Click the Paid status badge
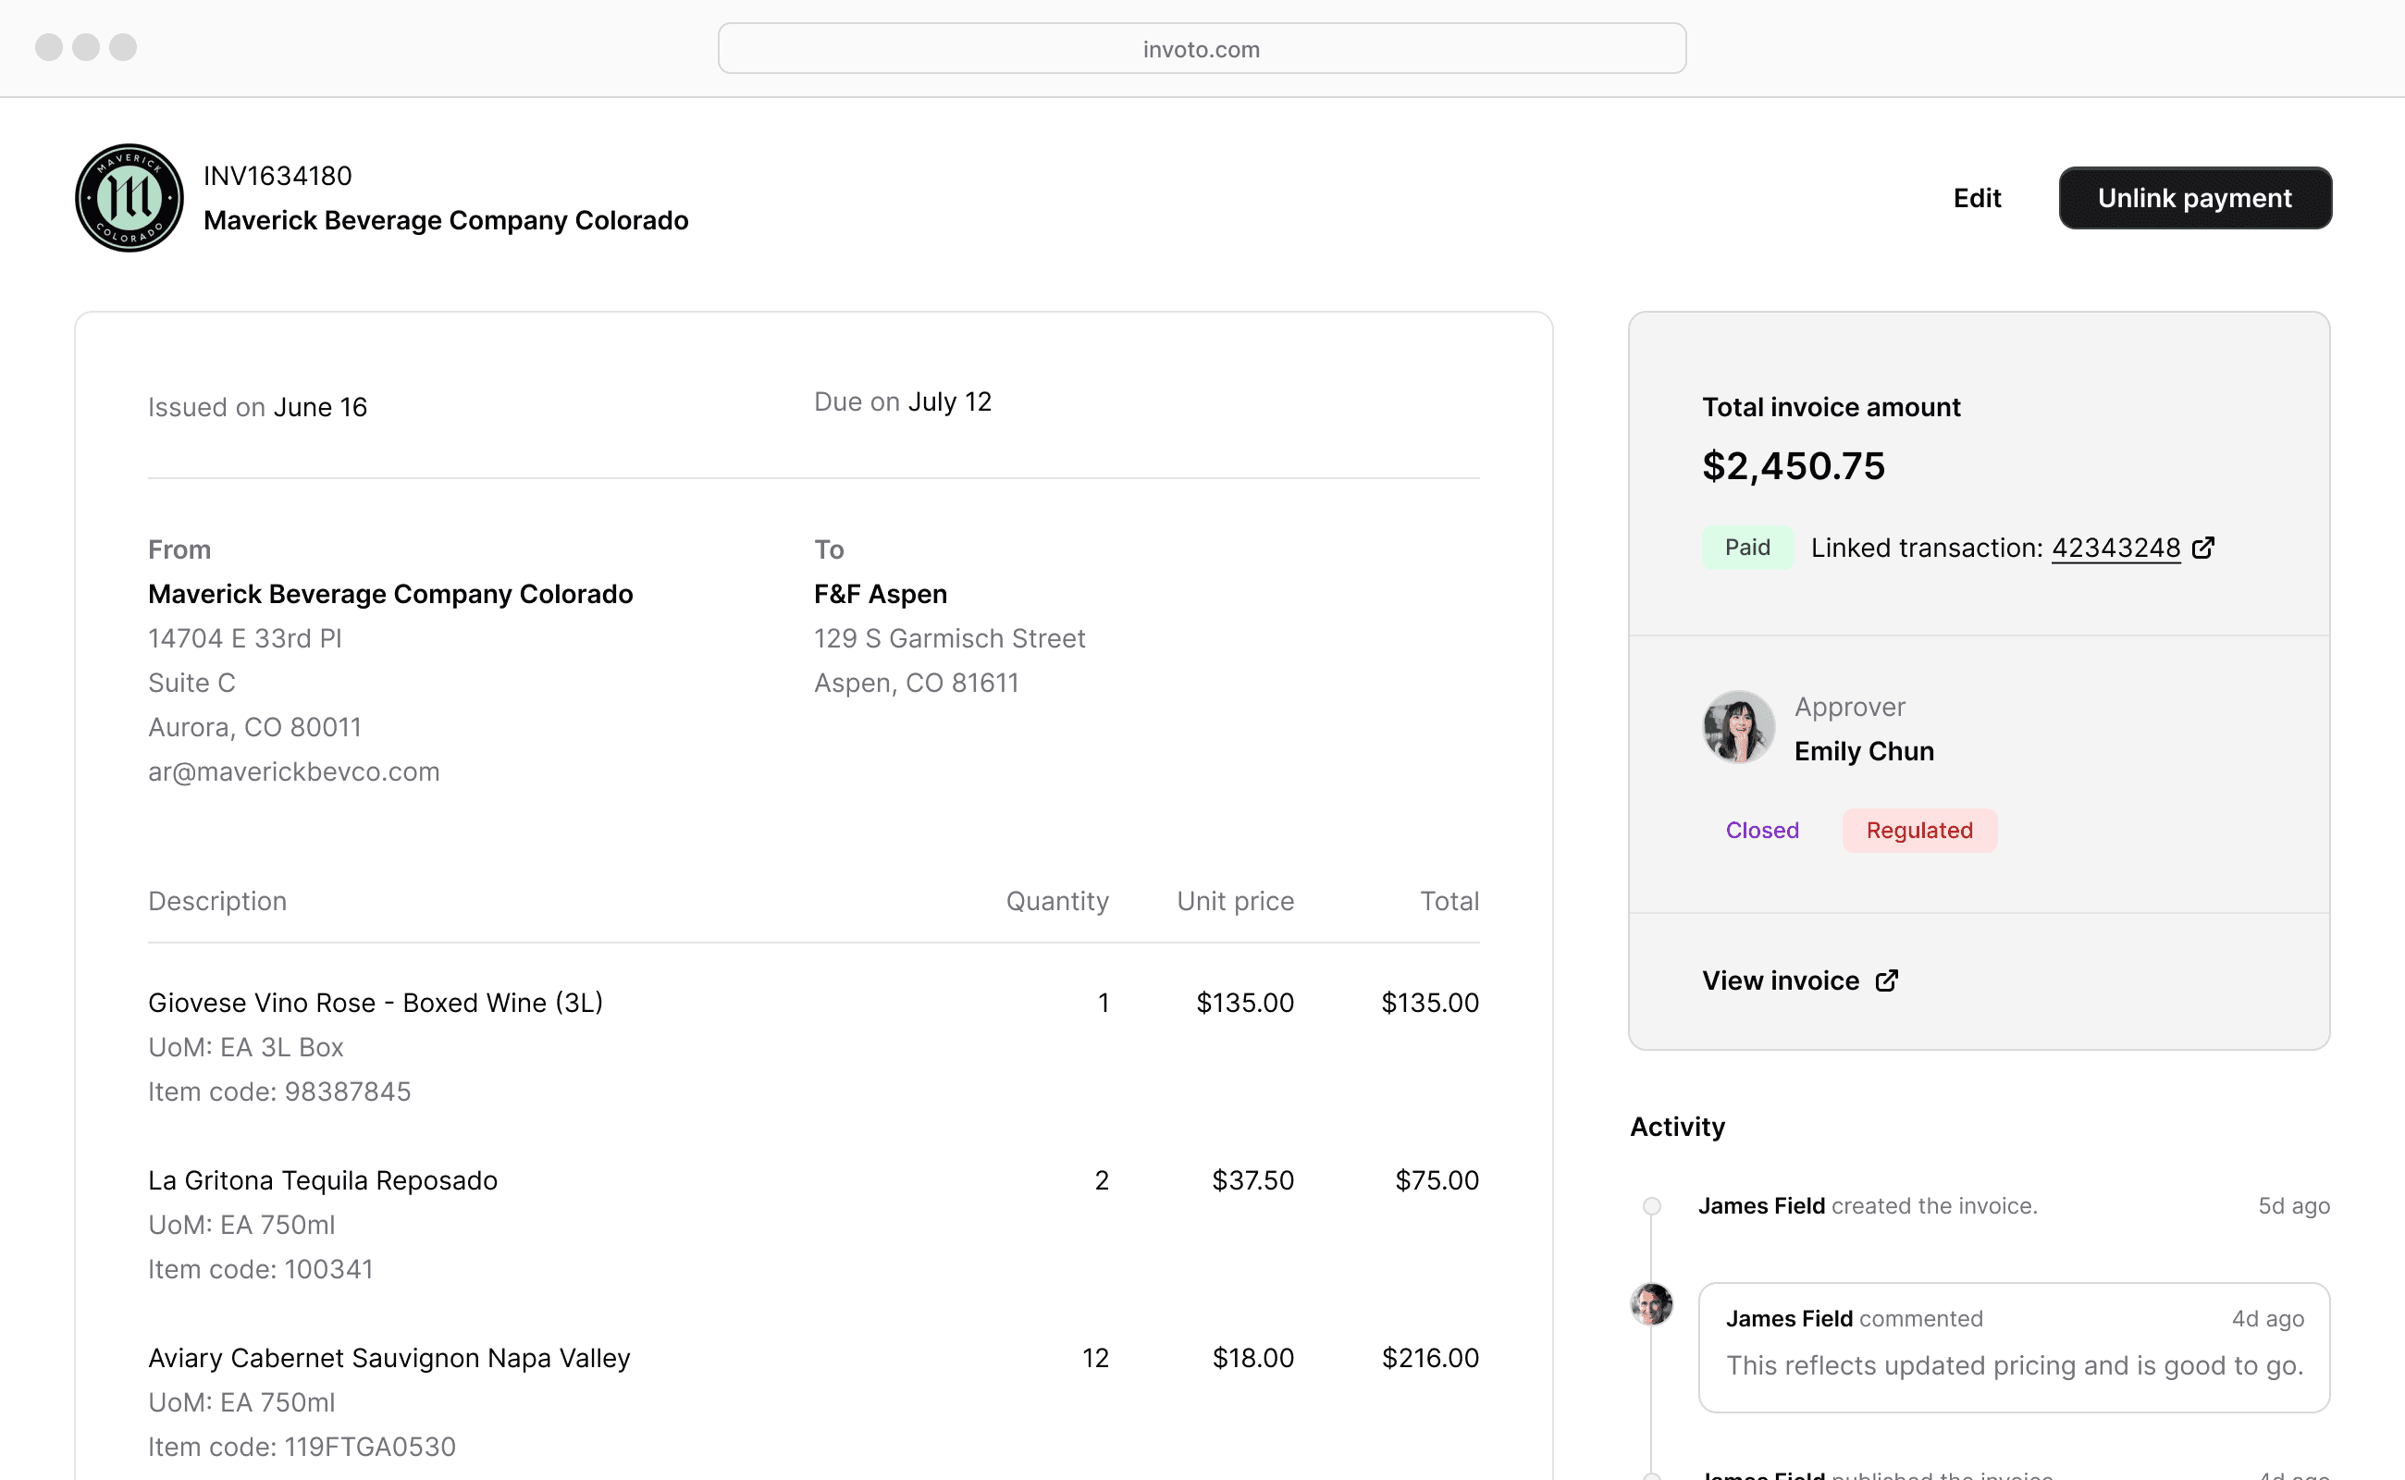Viewport: 2405px width, 1480px height. (1747, 548)
